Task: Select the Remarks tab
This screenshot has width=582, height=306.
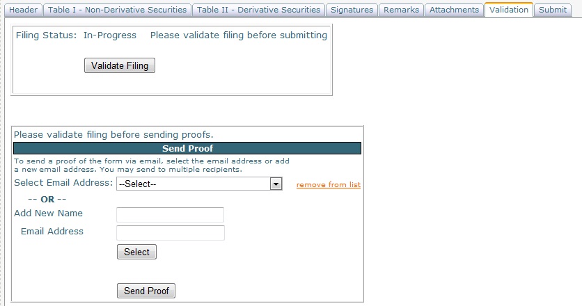Action: point(402,10)
